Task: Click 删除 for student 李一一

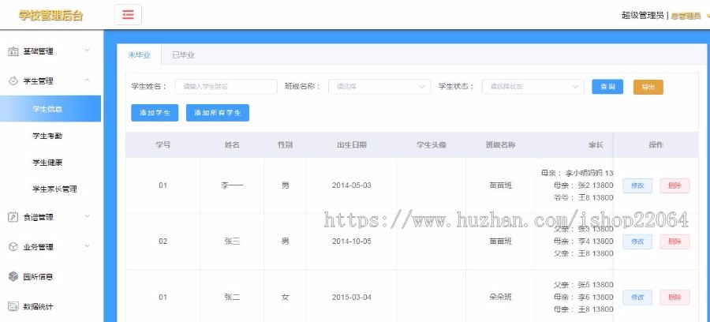Action: tap(674, 185)
